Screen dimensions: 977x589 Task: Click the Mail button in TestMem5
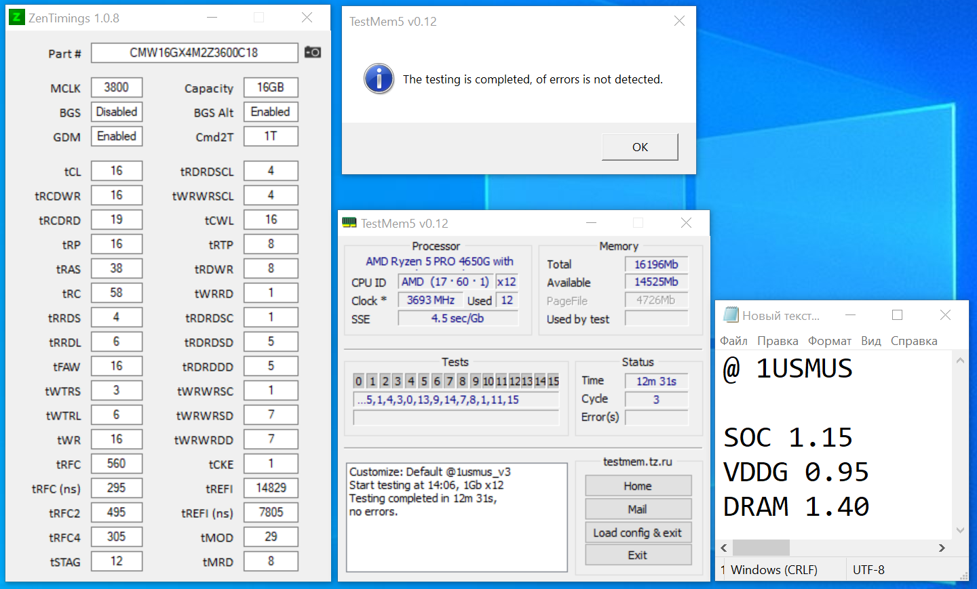[x=638, y=509]
